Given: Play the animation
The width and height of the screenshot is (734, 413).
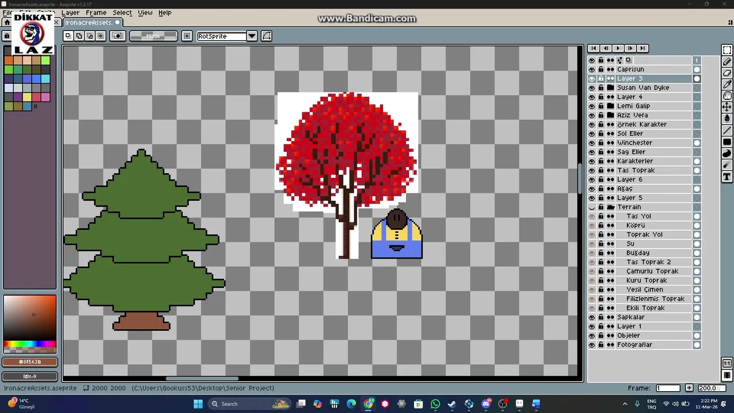Looking at the screenshot, I should pyautogui.click(x=618, y=48).
